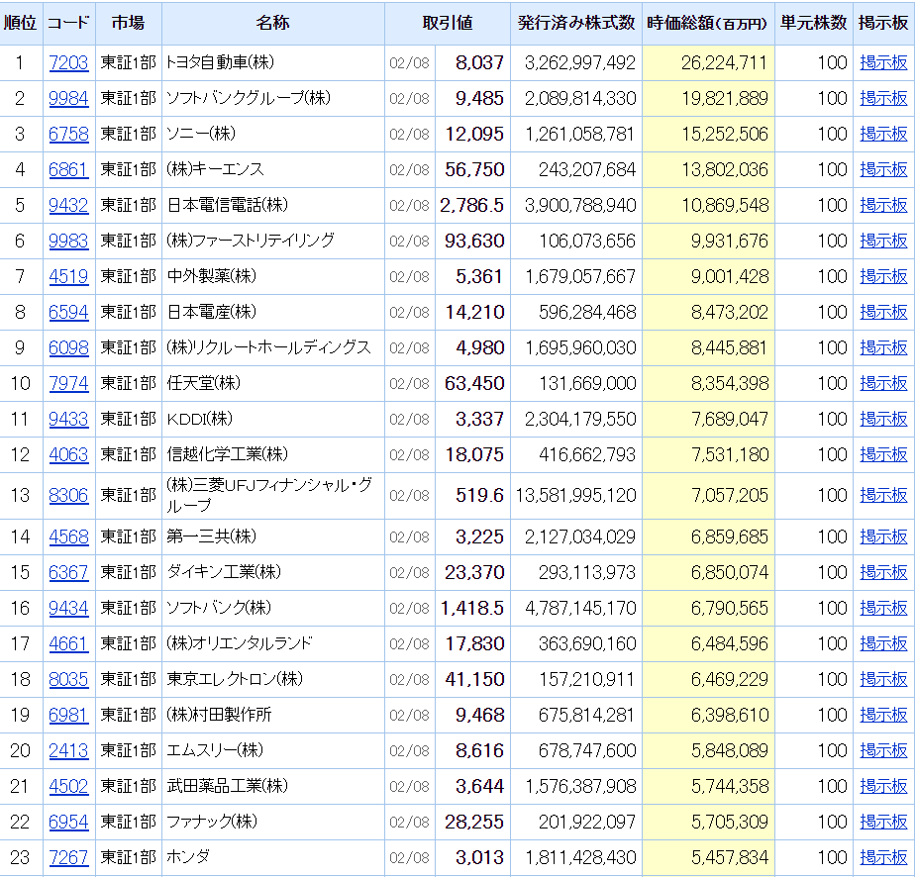916x877 pixels.
Task: Open stock code 8306 link
Action: (x=68, y=495)
